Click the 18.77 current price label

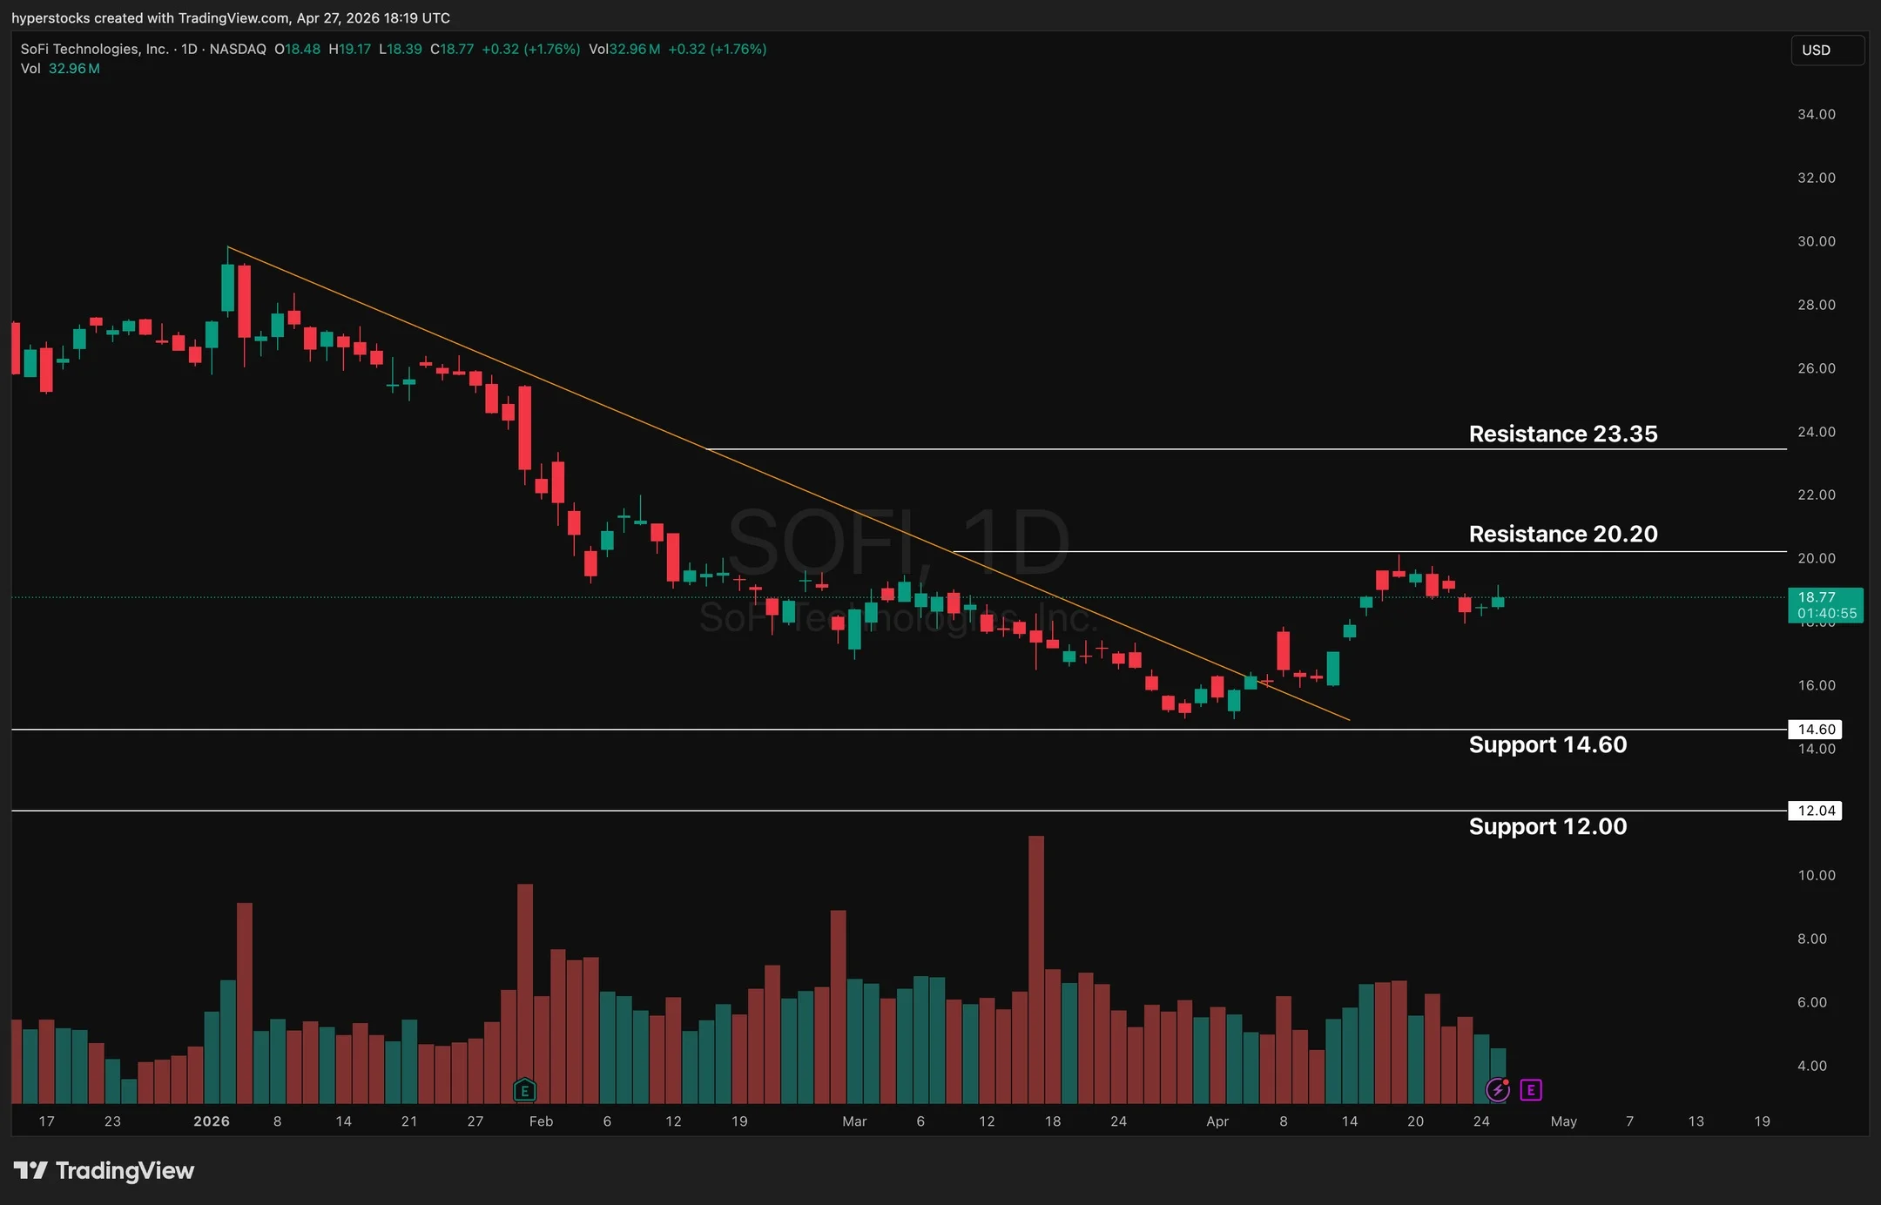click(x=1825, y=605)
